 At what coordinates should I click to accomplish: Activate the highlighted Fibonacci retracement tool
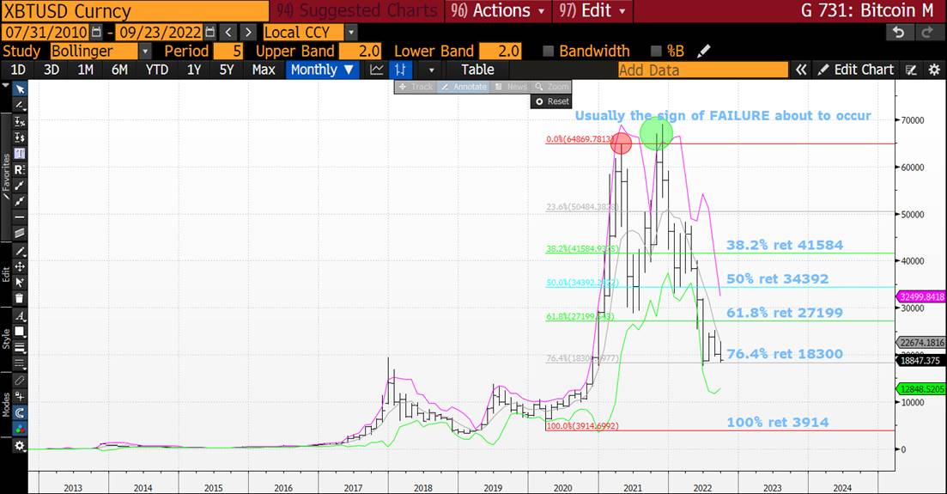pos(20,154)
